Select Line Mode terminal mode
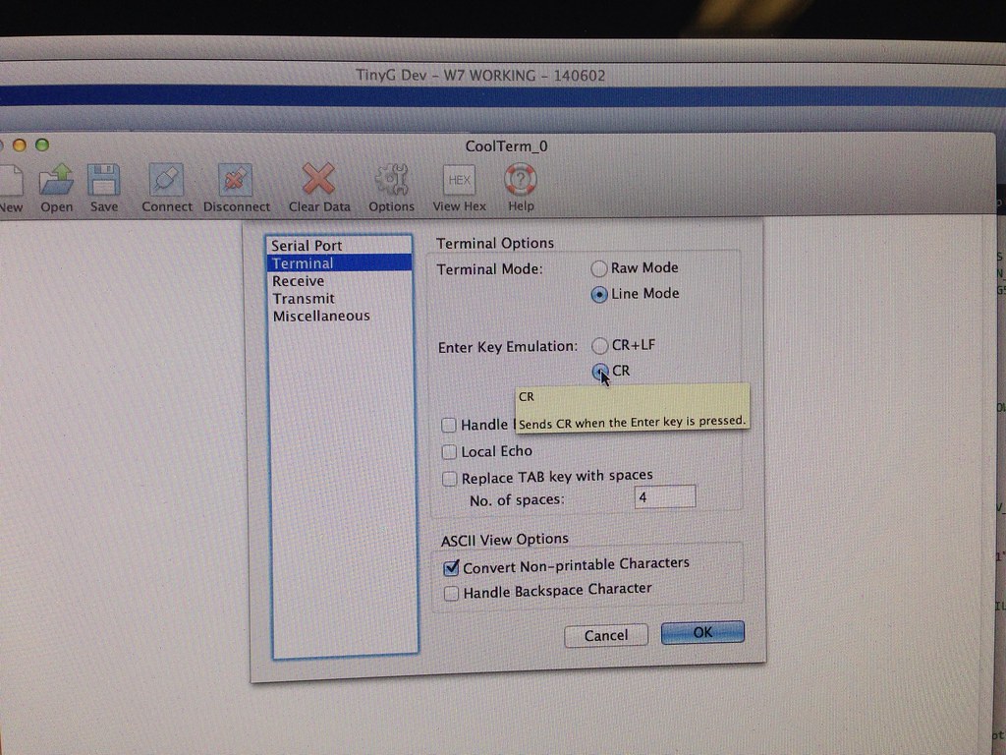 coord(599,295)
